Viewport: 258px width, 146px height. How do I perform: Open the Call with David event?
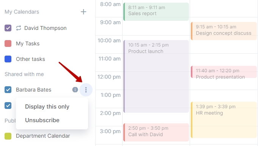coord(156,132)
